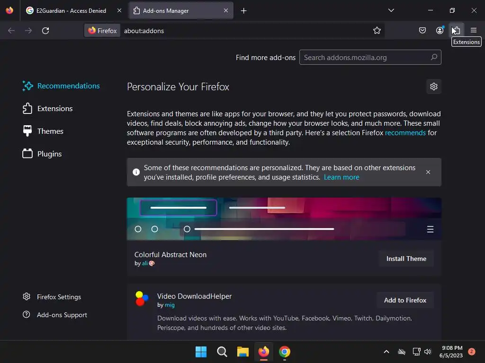485x363 pixels.
Task: List all tabs with the chevron
Action: 391,10
